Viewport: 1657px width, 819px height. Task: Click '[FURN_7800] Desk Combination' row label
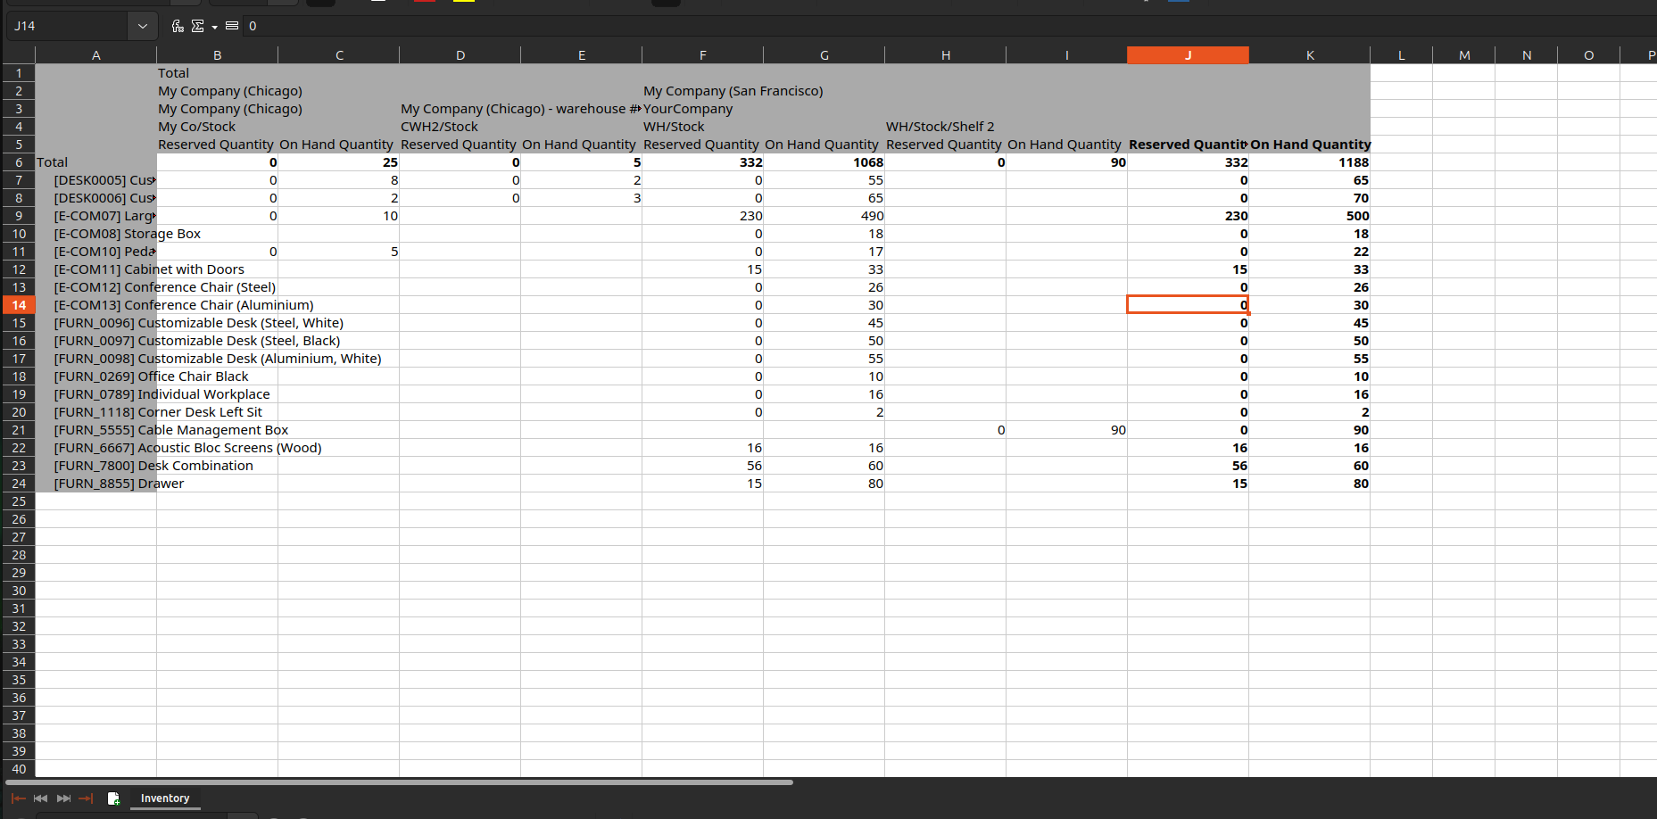coord(153,466)
